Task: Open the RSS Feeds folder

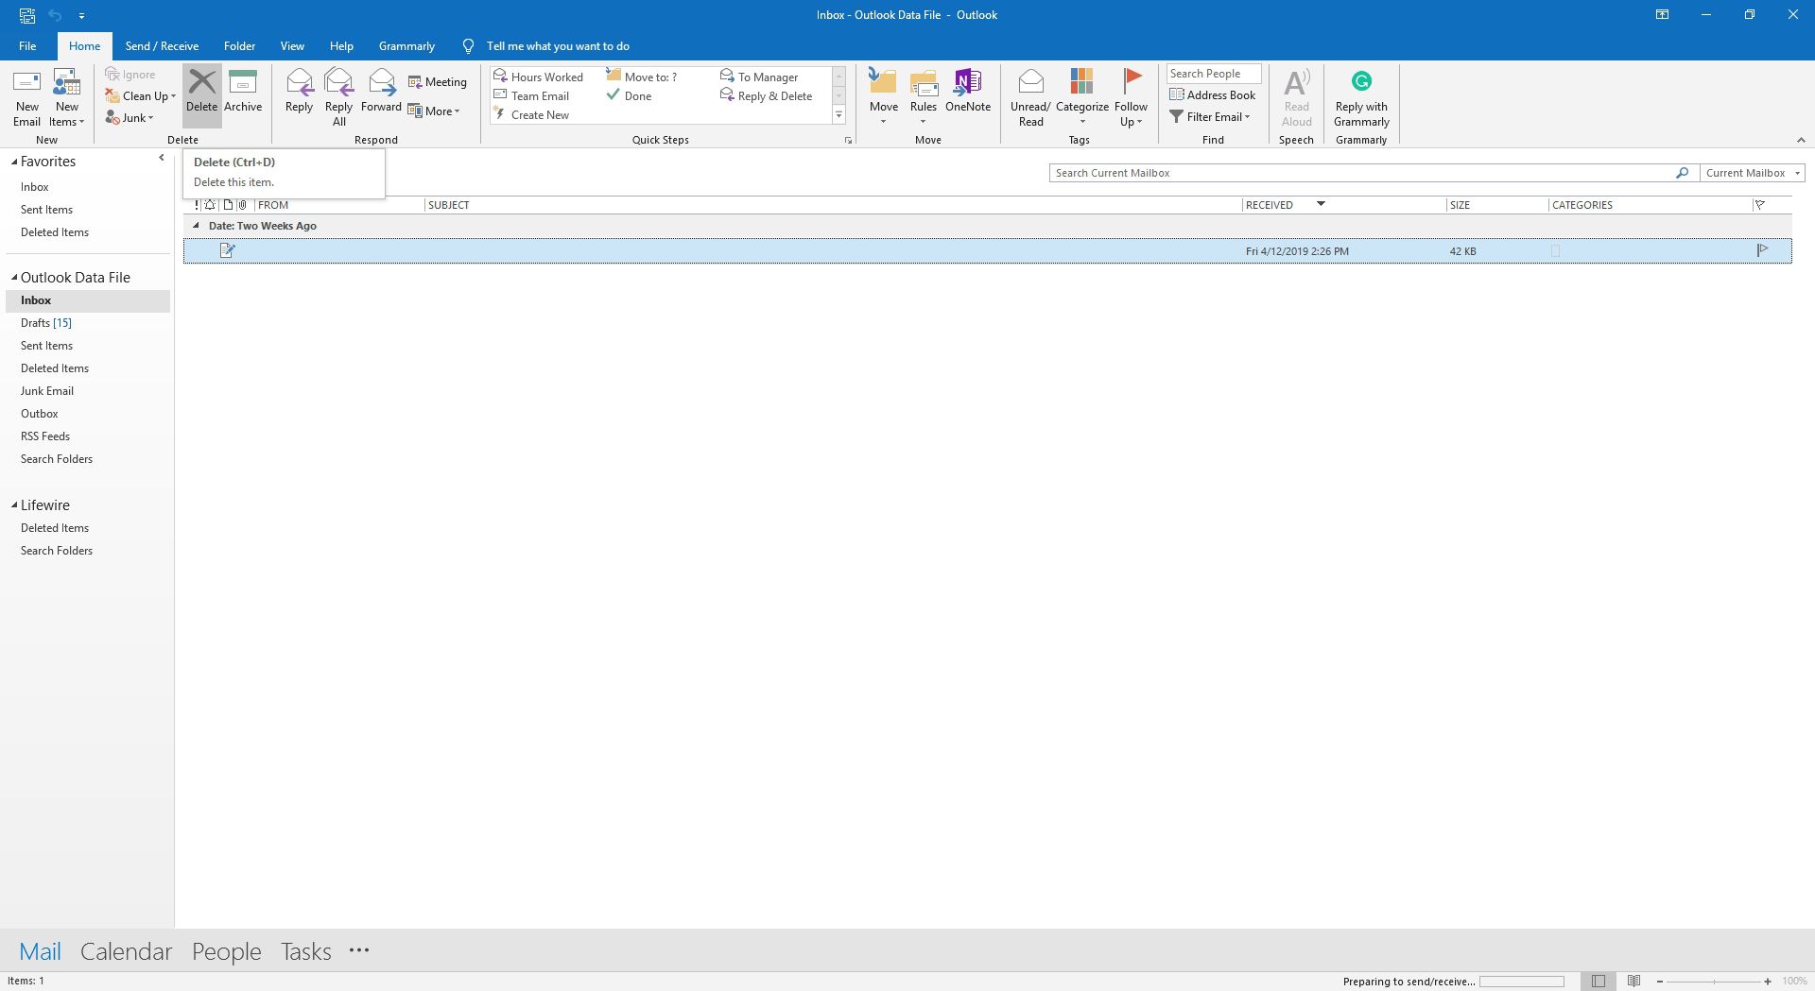Action: click(44, 436)
